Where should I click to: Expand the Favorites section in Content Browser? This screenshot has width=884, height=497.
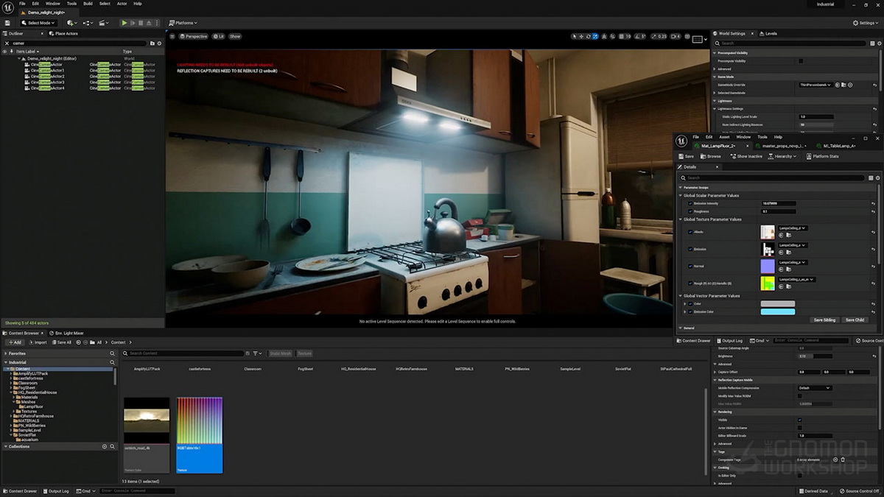pyautogui.click(x=6, y=353)
